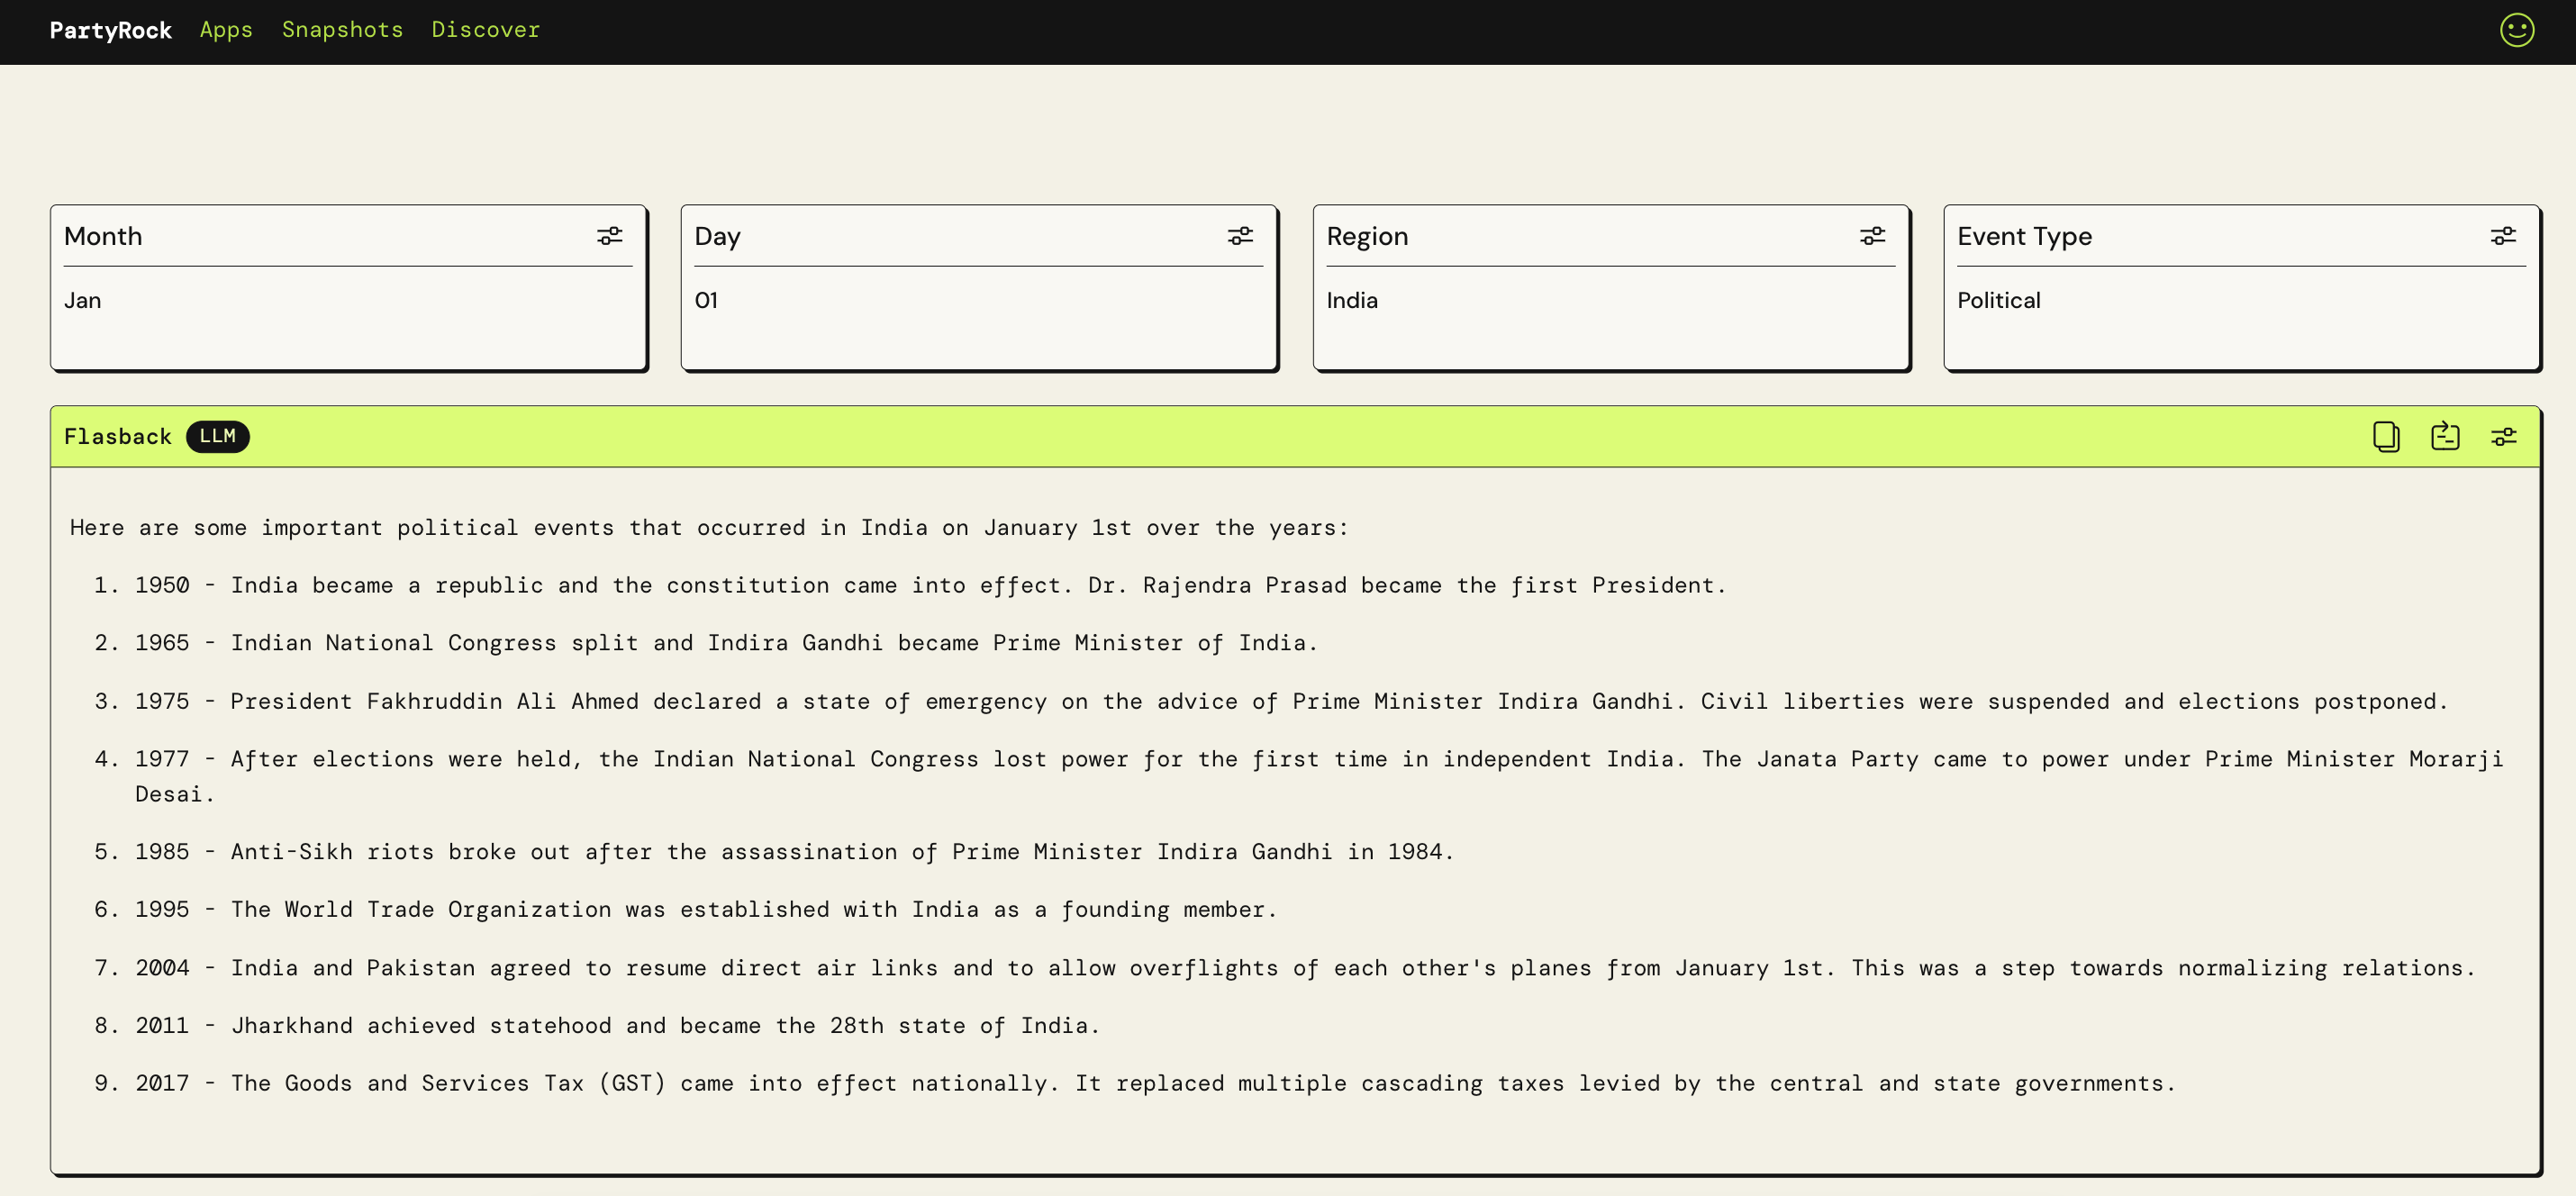This screenshot has height=1196, width=2576.
Task: Click Day input field containing 01
Action: coord(978,301)
